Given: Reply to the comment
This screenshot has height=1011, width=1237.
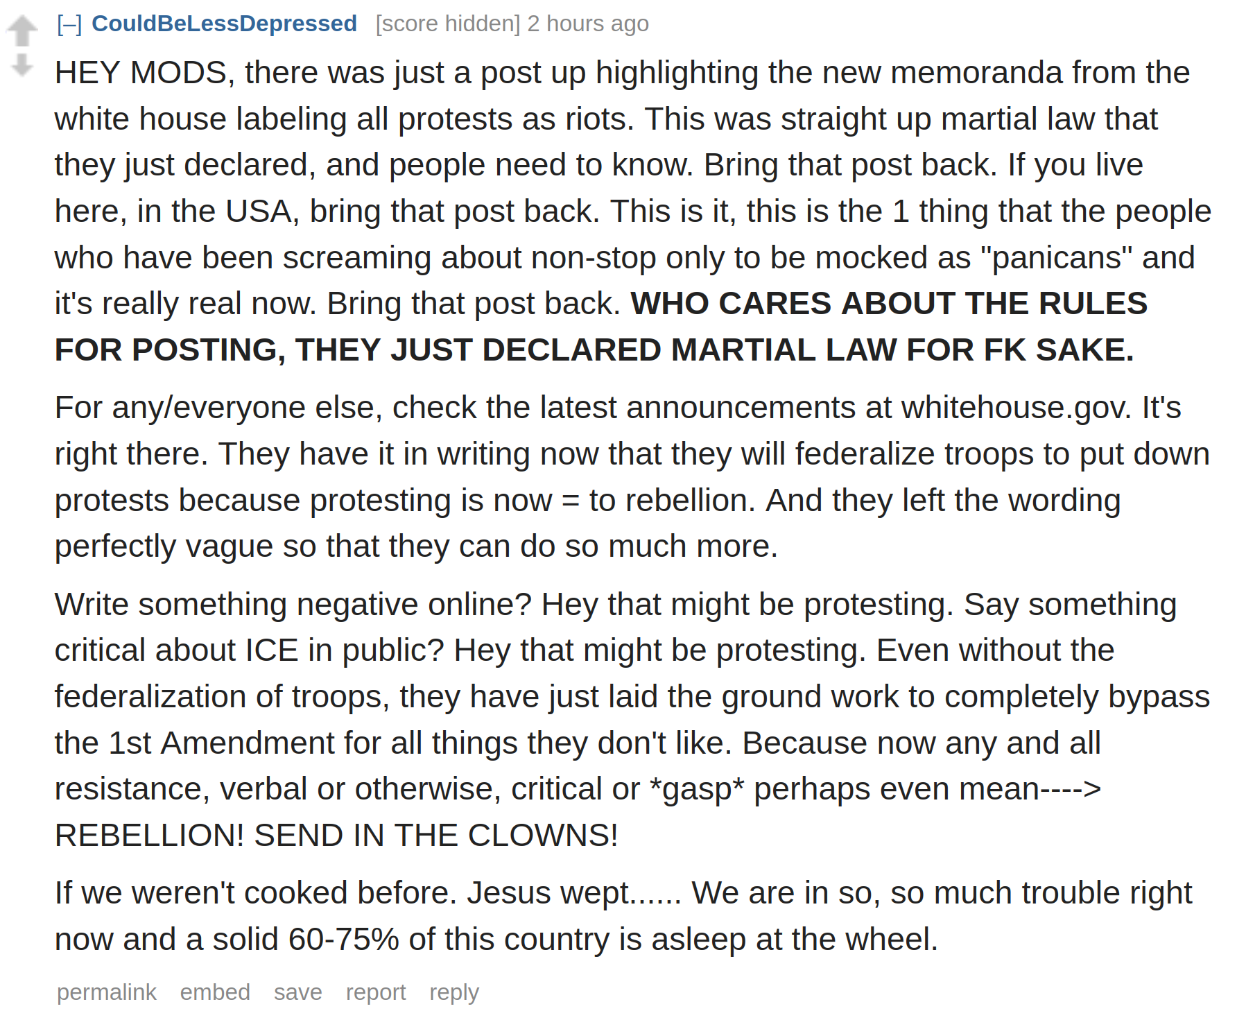Looking at the screenshot, I should click(x=454, y=992).
